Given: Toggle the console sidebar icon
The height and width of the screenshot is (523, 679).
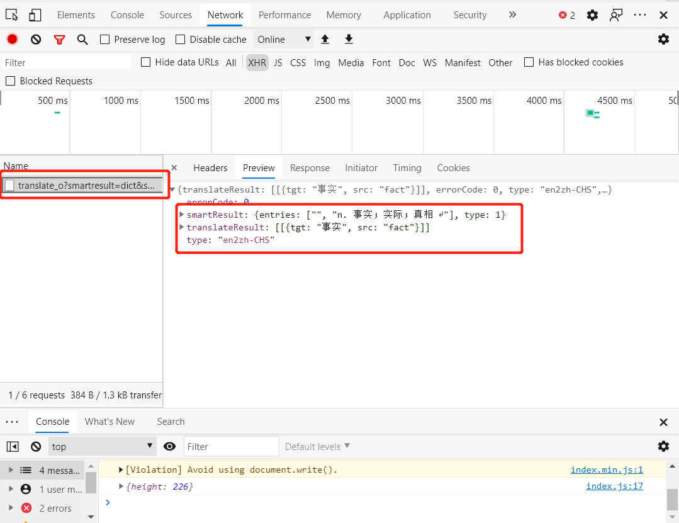Looking at the screenshot, I should (x=13, y=446).
